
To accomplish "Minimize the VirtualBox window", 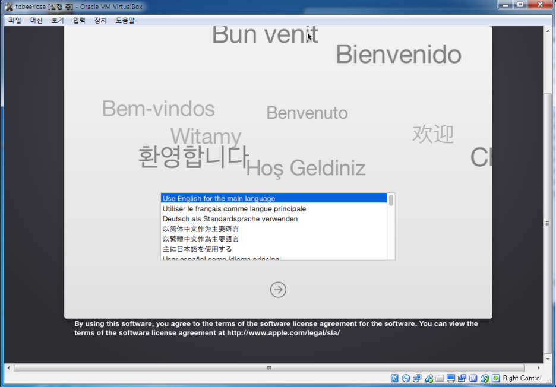I will [x=506, y=5].
